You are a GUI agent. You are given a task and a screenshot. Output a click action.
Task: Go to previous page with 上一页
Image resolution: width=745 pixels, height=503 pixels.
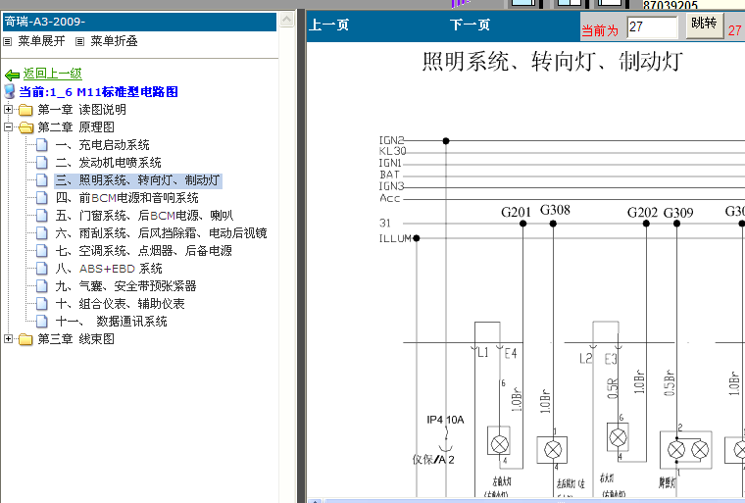pos(328,25)
